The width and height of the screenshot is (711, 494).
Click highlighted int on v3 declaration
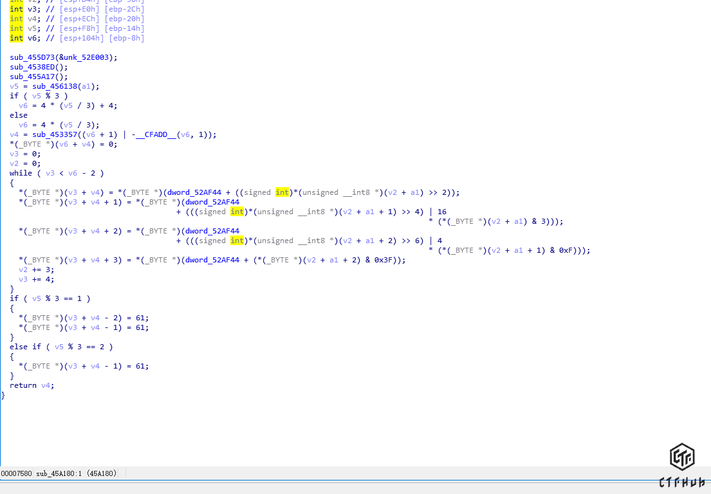16,9
